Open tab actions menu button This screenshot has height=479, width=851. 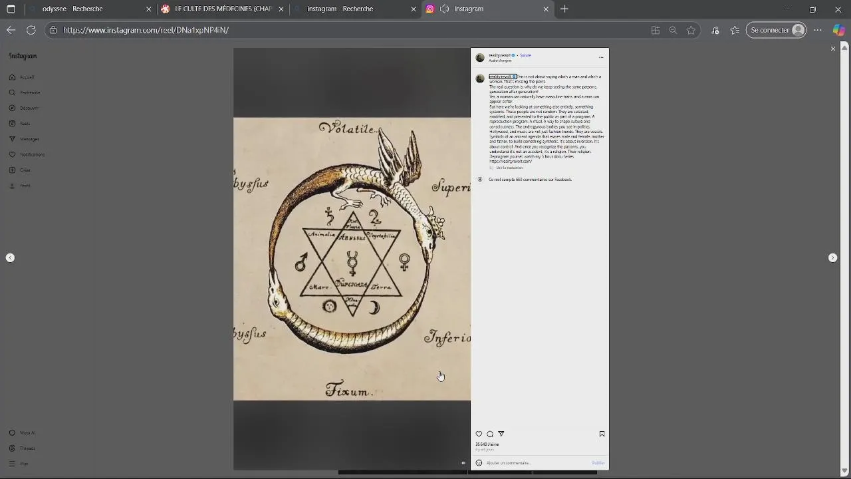[11, 9]
